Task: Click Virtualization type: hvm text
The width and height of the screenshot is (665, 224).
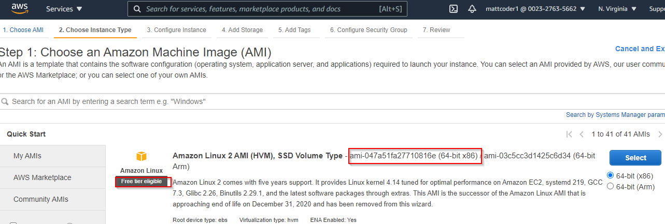Action: pyautogui.click(x=268, y=220)
